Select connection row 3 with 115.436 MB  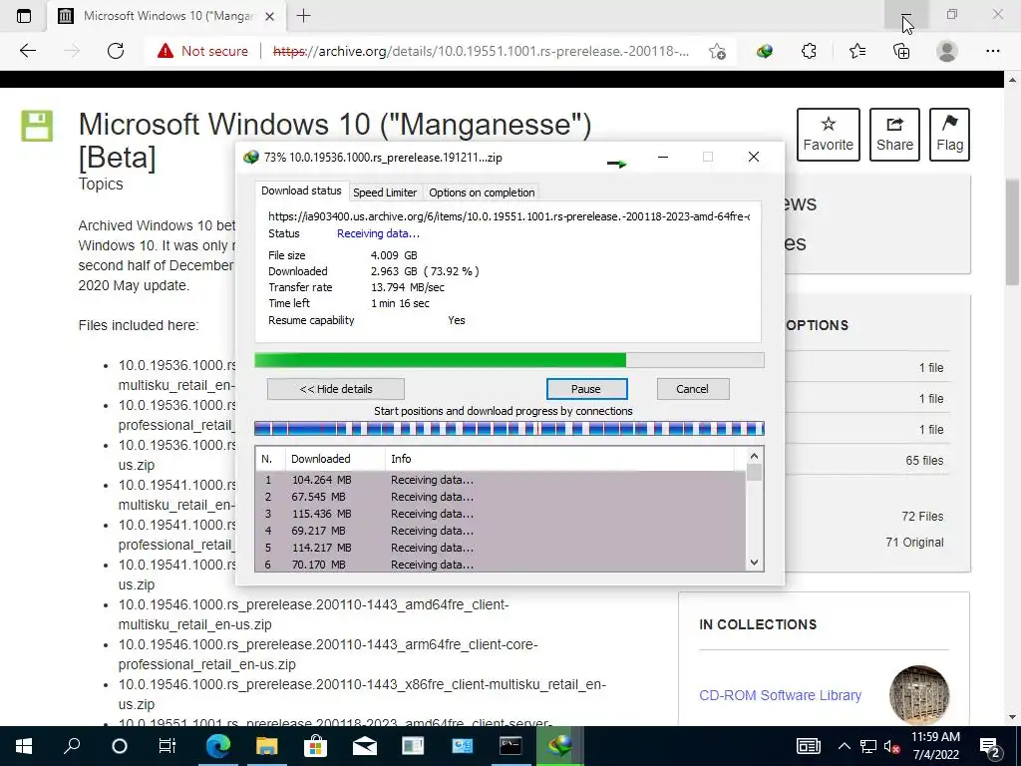501,514
